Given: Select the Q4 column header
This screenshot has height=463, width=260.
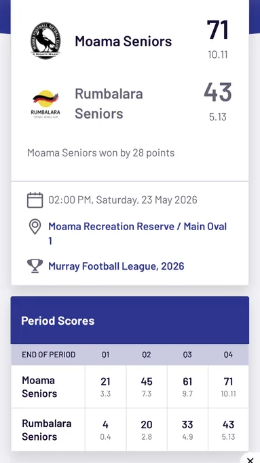Looking at the screenshot, I should pyautogui.click(x=228, y=354).
